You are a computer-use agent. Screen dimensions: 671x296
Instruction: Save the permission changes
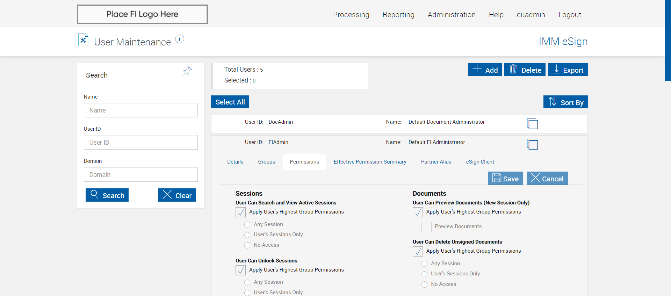point(505,178)
